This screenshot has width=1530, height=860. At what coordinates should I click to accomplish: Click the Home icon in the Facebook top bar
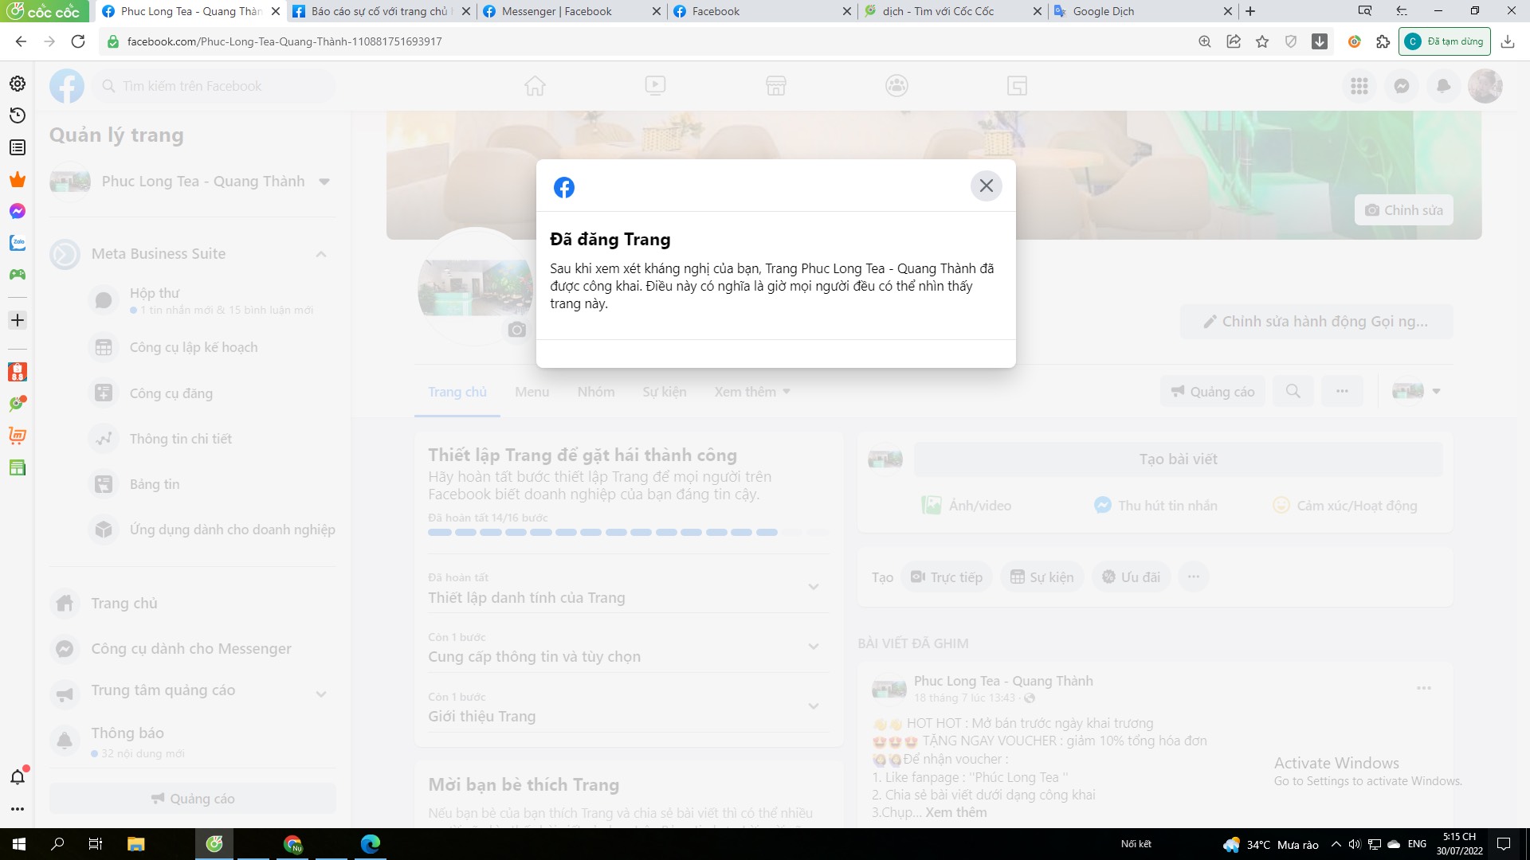click(x=535, y=85)
